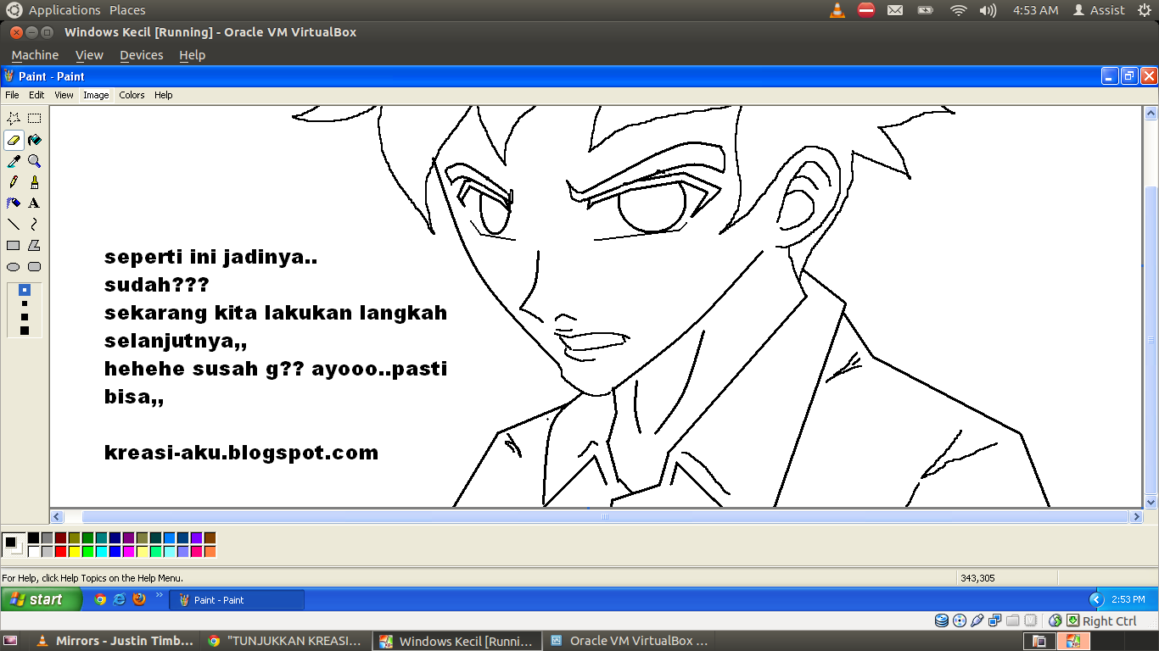Click the VirtualBox network adapters icon

(x=995, y=620)
